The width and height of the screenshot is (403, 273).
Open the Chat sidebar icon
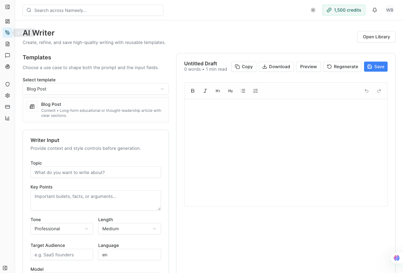(x=7, y=55)
